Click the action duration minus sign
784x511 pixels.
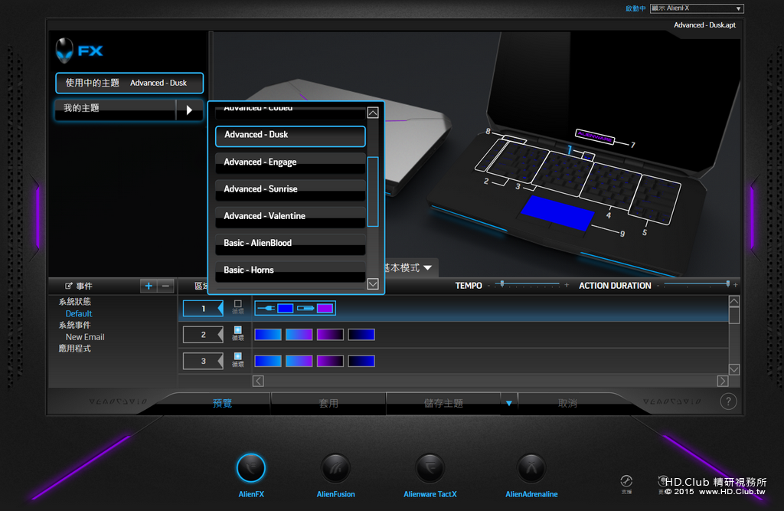tap(658, 286)
